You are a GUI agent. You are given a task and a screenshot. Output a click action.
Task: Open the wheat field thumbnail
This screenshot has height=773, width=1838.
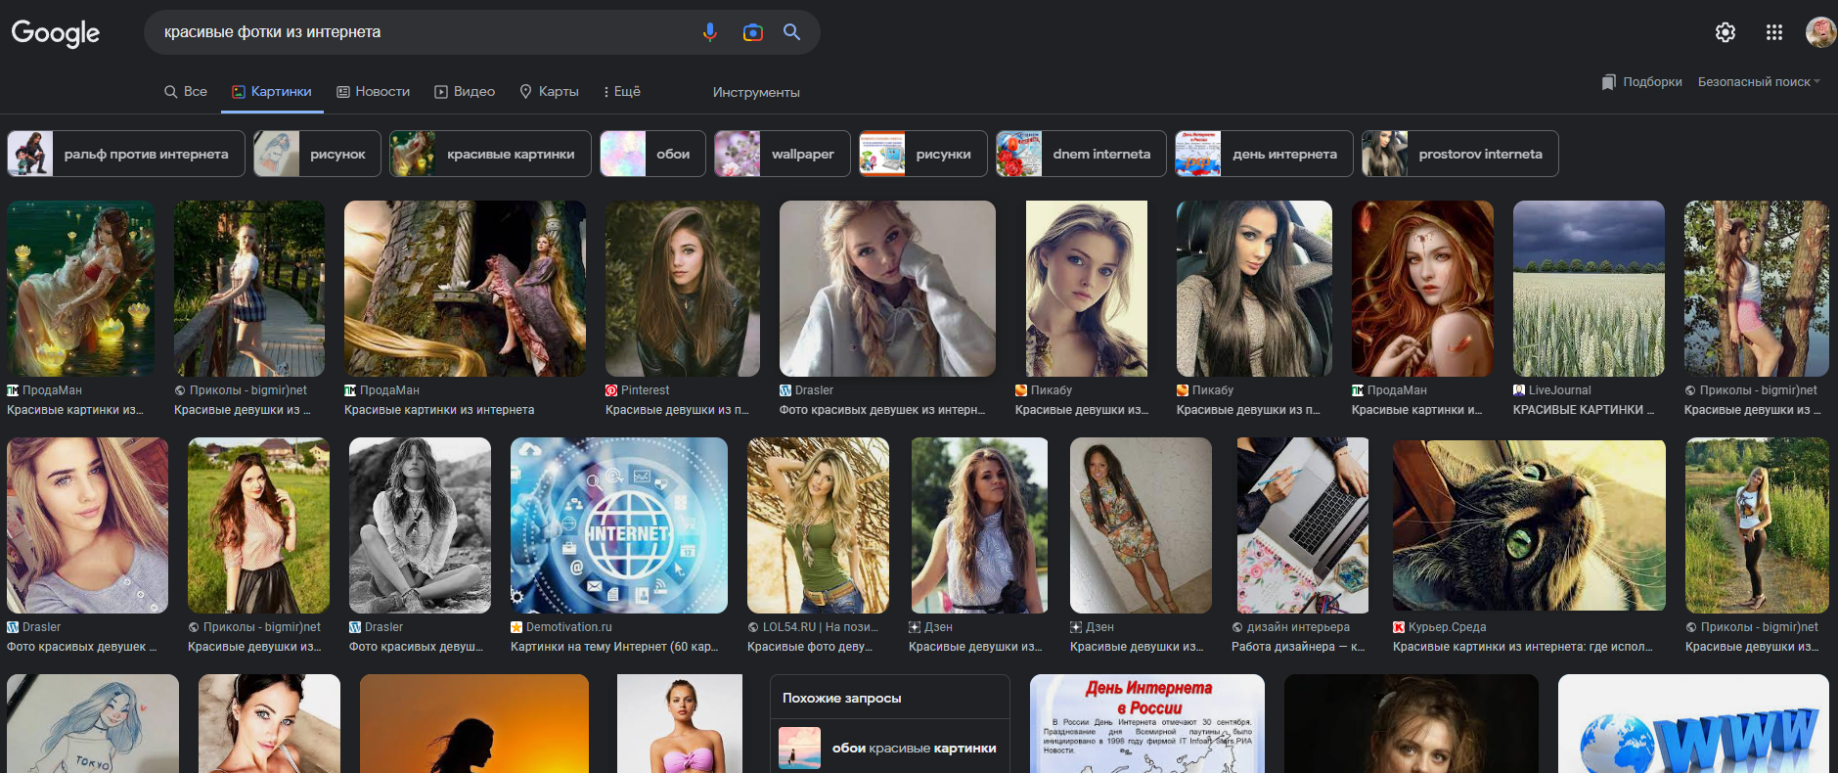click(x=1589, y=289)
